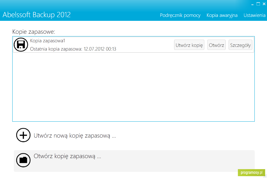Click the folder circle icon for opening backup
267x178 pixels.
[x=23, y=160]
